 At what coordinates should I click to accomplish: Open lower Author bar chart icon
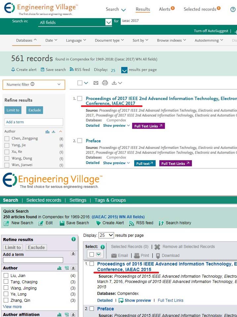click(x=59, y=268)
